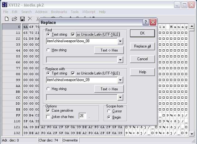Click the Help button in dialog

point(143,72)
